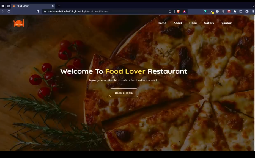Open the pinned Notion tab
Viewport: 255px width, 158px height.
point(2,6)
